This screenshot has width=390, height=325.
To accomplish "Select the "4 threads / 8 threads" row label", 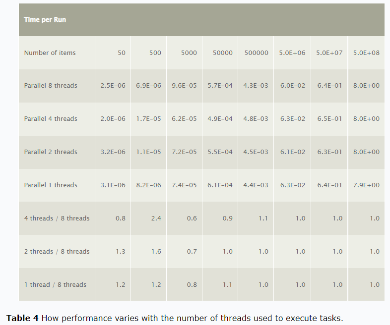I will pyautogui.click(x=57, y=218).
